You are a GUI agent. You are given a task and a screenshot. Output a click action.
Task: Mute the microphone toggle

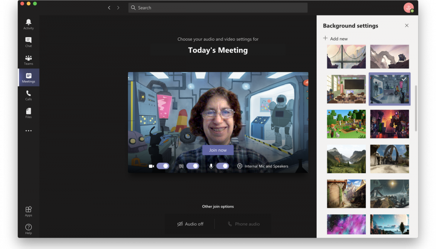click(223, 166)
